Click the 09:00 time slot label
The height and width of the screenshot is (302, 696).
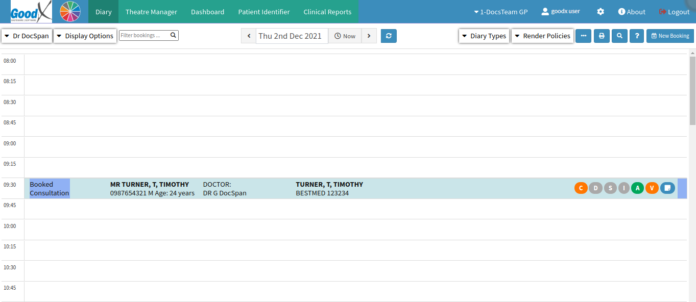click(x=10, y=143)
